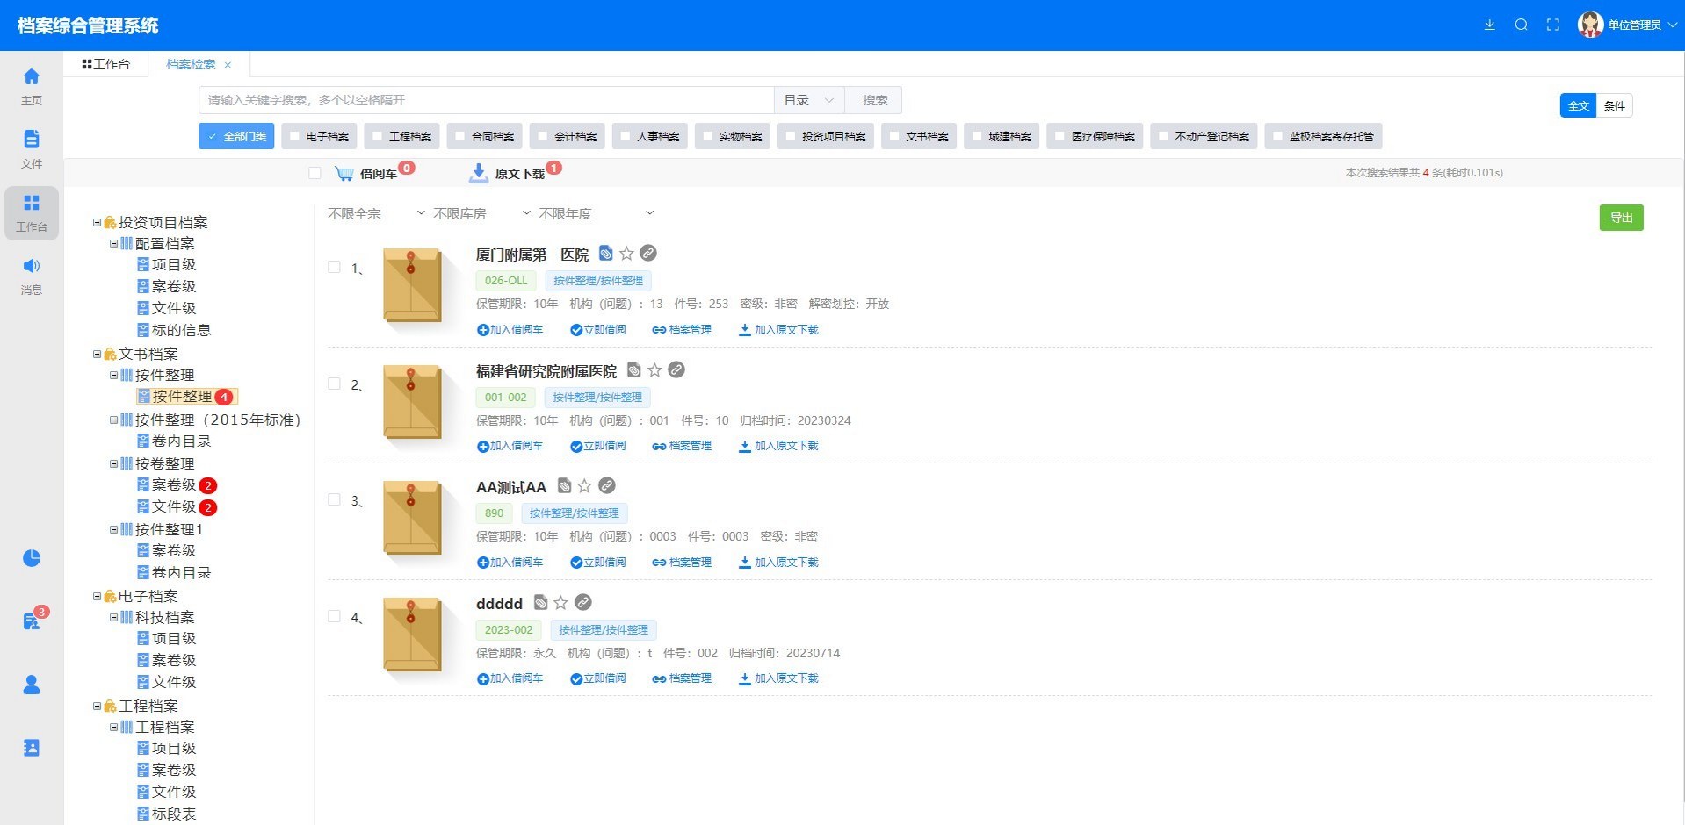Collapse the 投资项目档案 tree node

pyautogui.click(x=97, y=223)
